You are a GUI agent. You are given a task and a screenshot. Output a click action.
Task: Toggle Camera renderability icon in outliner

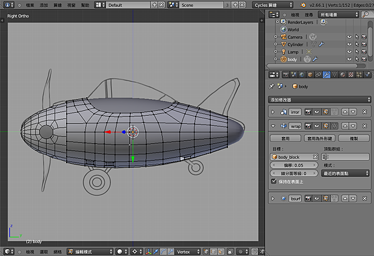[364, 37]
